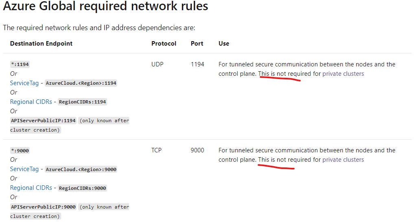Click the RegionCIDRs:9000 code snippet
The height and width of the screenshot is (222, 414).
(x=83, y=188)
